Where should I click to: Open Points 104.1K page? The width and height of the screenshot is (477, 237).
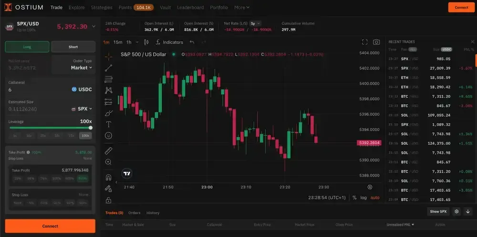[136, 7]
